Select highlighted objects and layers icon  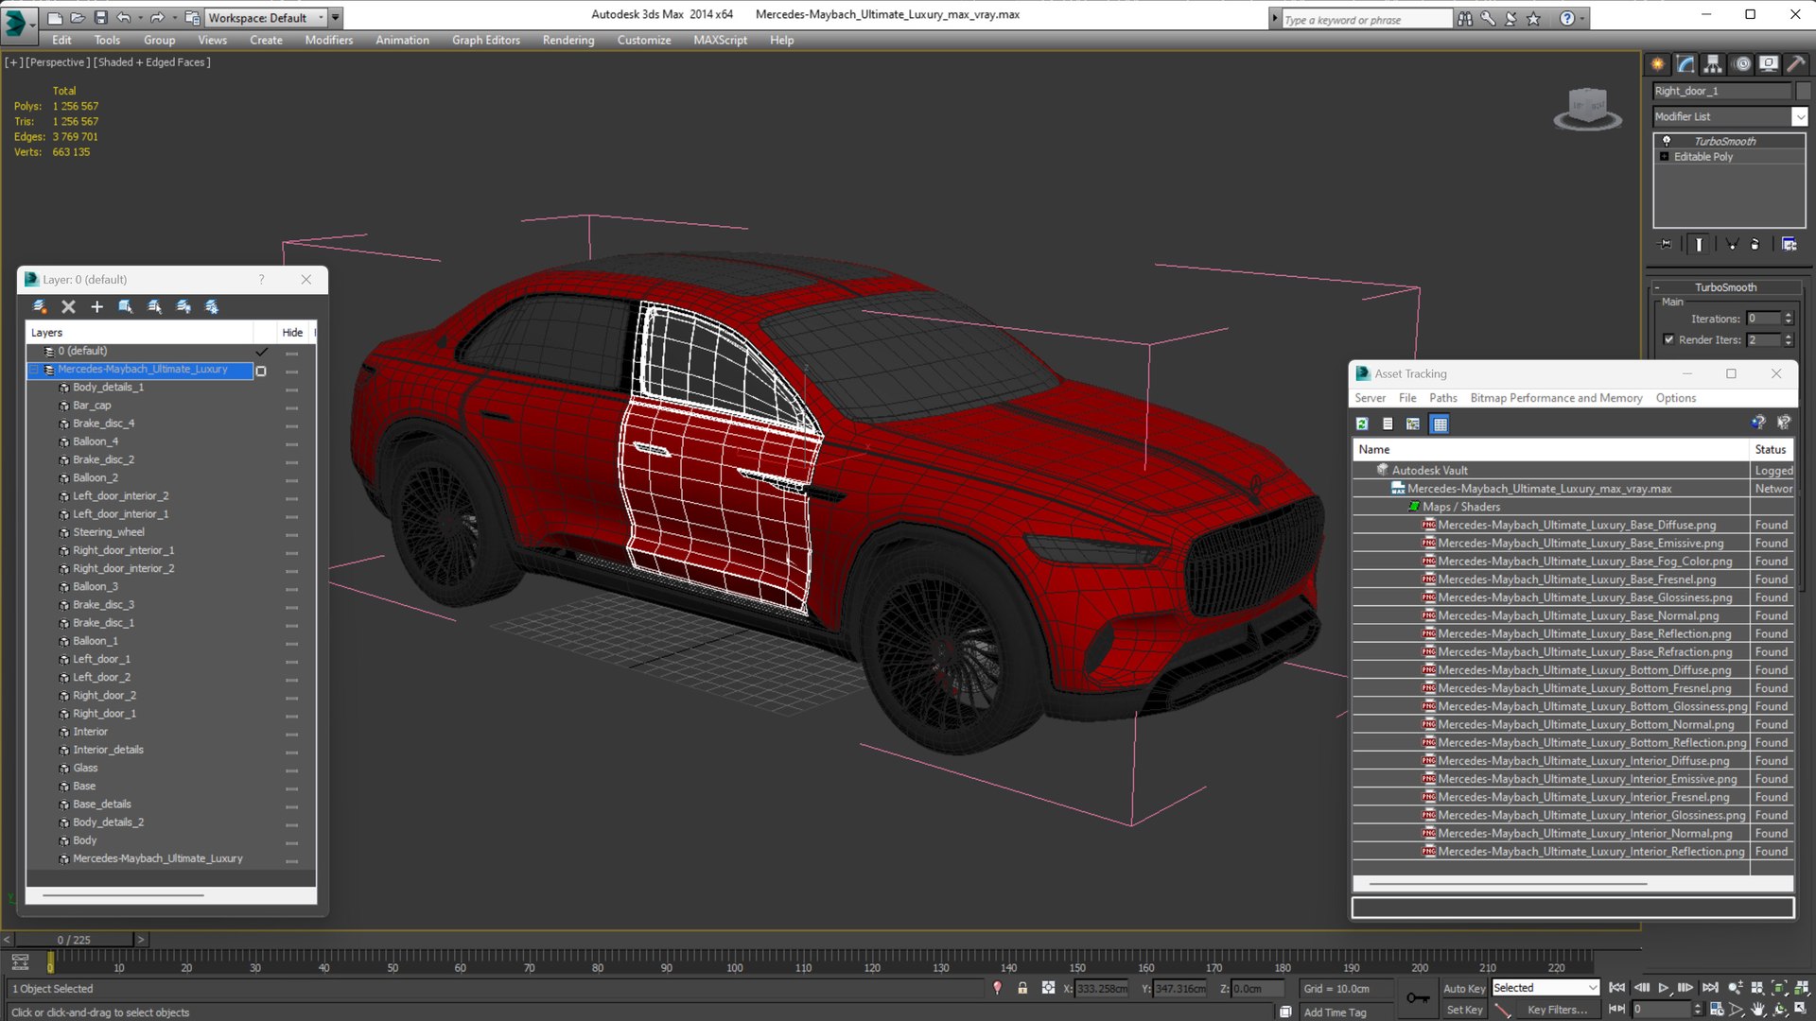click(x=125, y=306)
